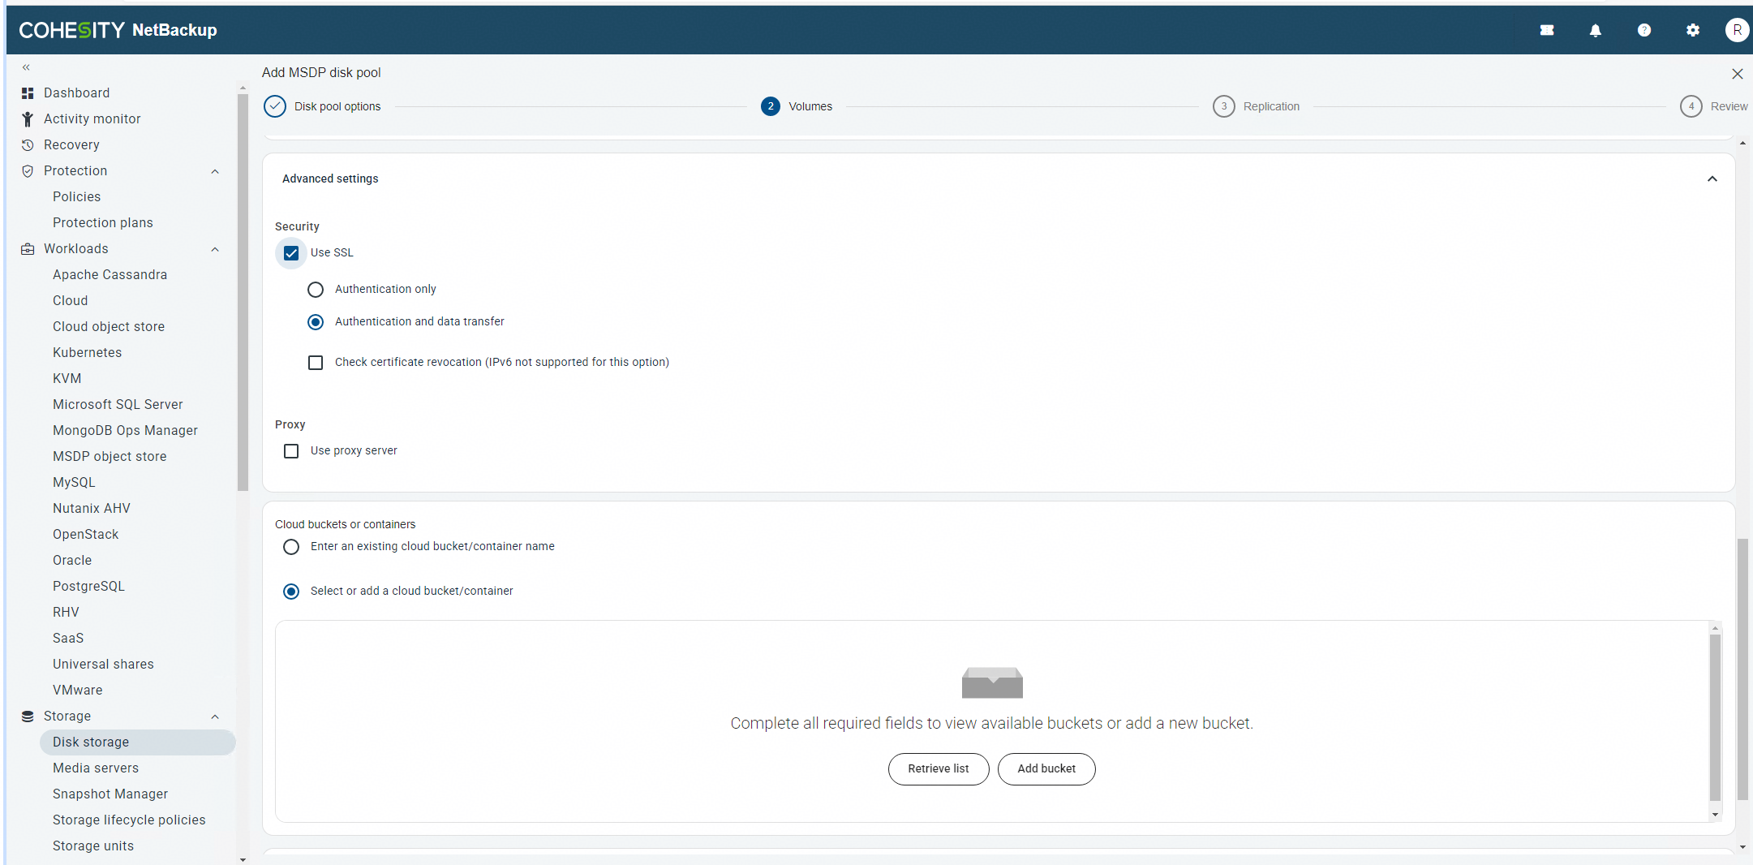
Task: Click the sidebar vertical scrollbar
Action: 243,292
